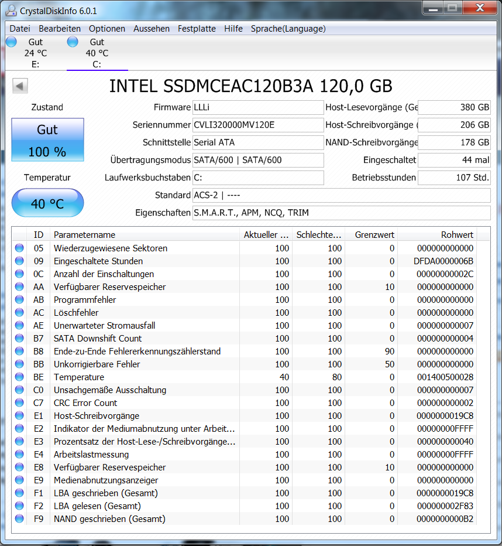Select the C: drive blue status orb
Screen dimensions: 502x546
click(73, 42)
